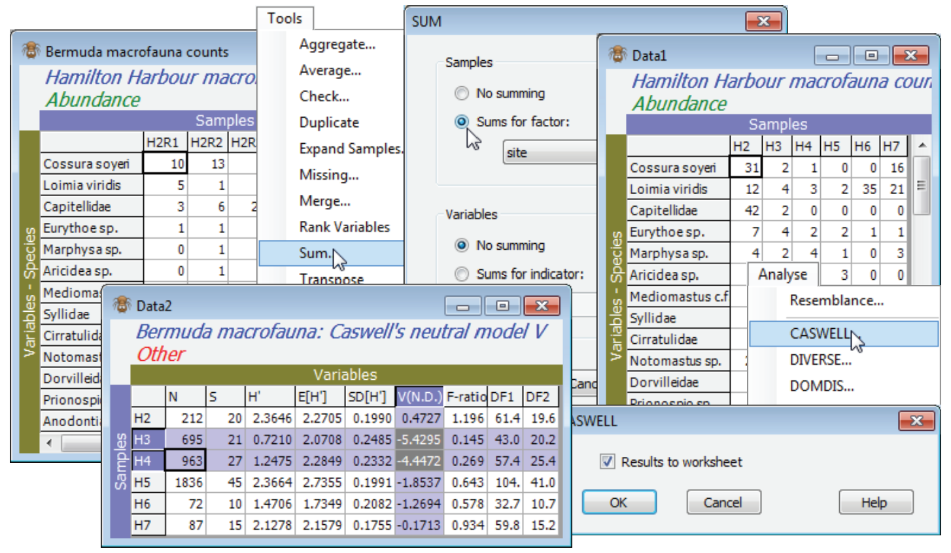951x553 pixels.
Task: Choose Duplicate in Tools menu
Action: tap(329, 123)
